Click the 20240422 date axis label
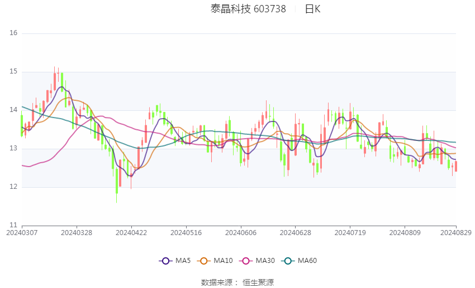 click(131, 233)
